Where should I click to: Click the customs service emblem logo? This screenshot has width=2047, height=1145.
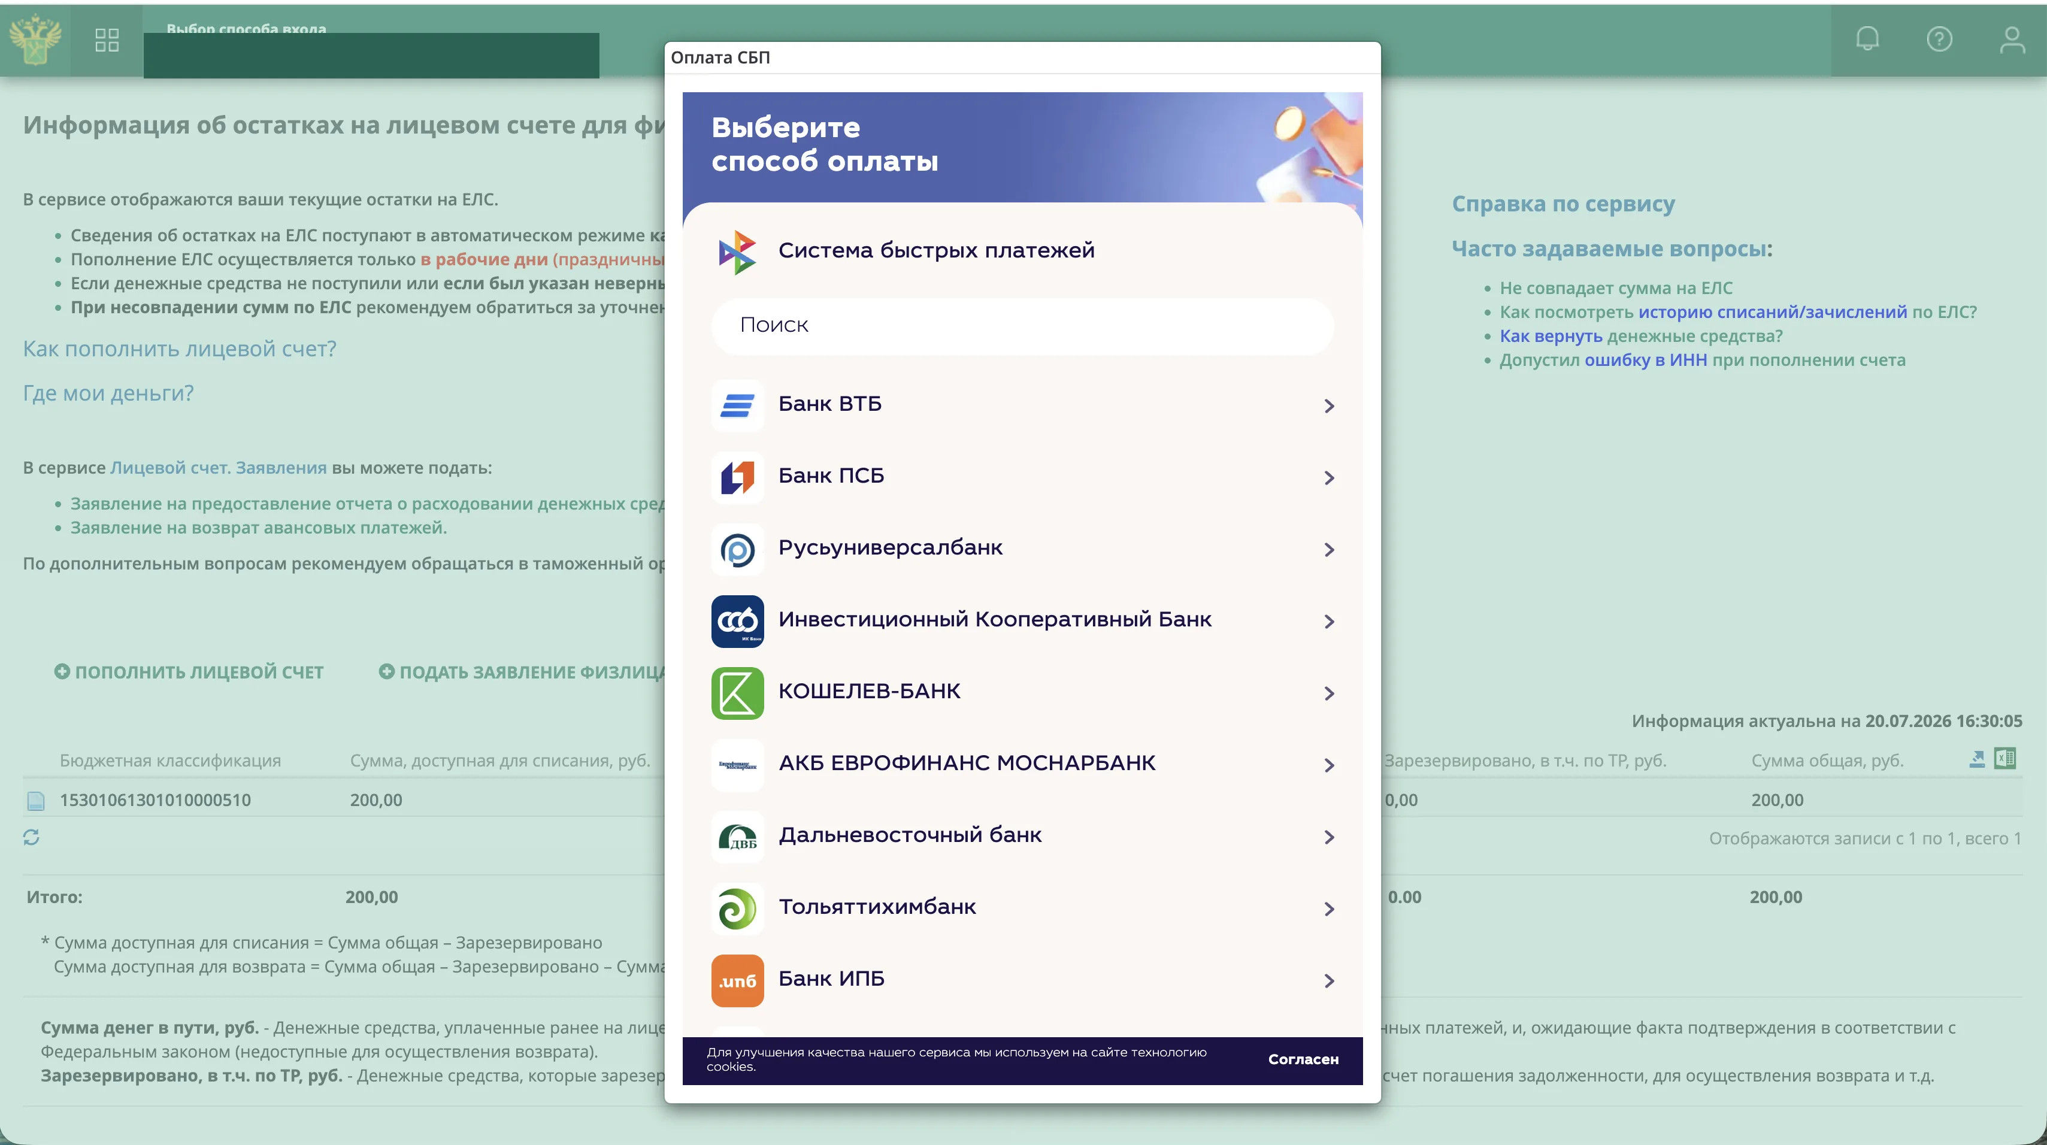click(x=35, y=39)
